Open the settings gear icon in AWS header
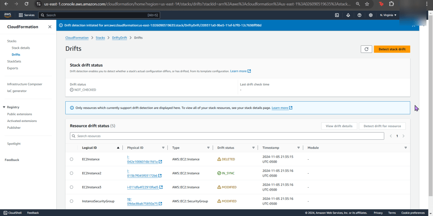The width and height of the screenshot is (433, 216). [x=371, y=15]
